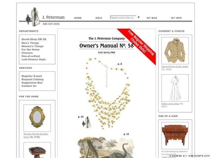Open the Reverse Painted Butterfly Mirror image
Viewport: 211px width, 158px height.
click(x=37, y=118)
